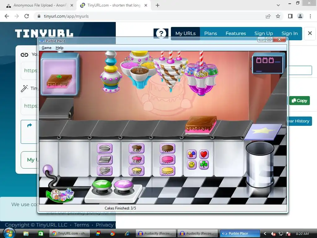Return to the Purble Place village icon
317x238 pixels.
(60, 195)
